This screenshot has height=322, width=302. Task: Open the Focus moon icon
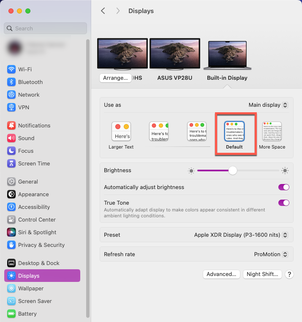pos(11,151)
